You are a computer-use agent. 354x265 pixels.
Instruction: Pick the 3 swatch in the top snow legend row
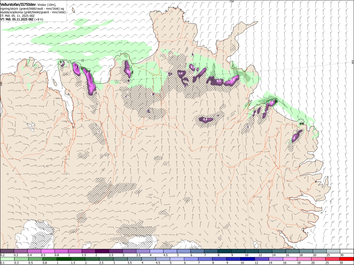coord(129,251)
